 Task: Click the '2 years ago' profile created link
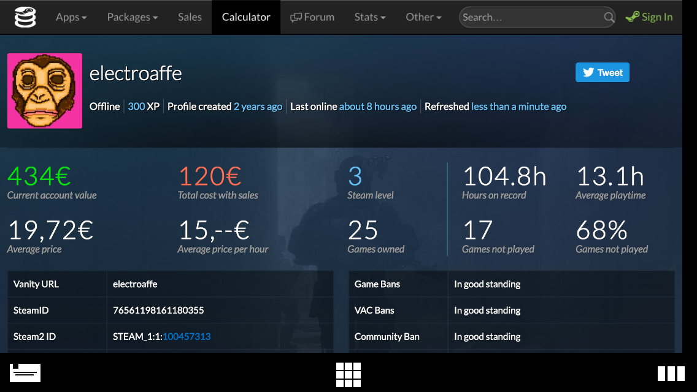[258, 107]
